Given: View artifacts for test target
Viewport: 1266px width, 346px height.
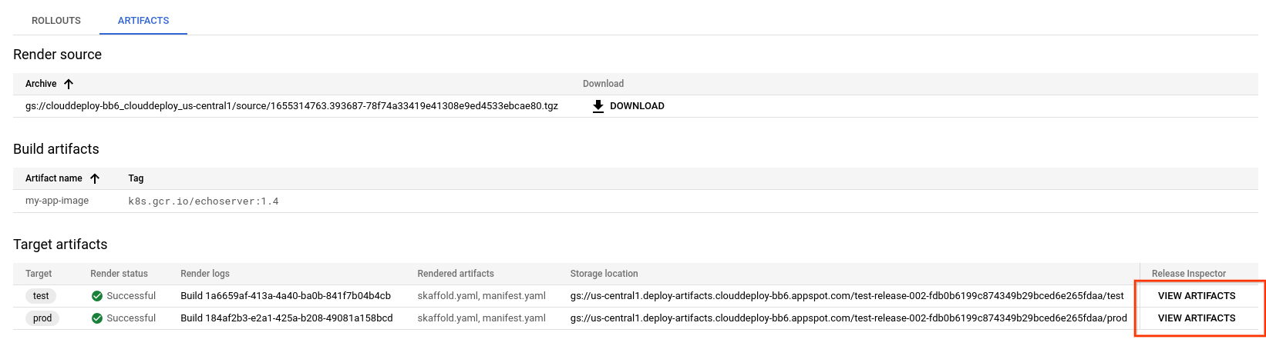Looking at the screenshot, I should point(1197,296).
